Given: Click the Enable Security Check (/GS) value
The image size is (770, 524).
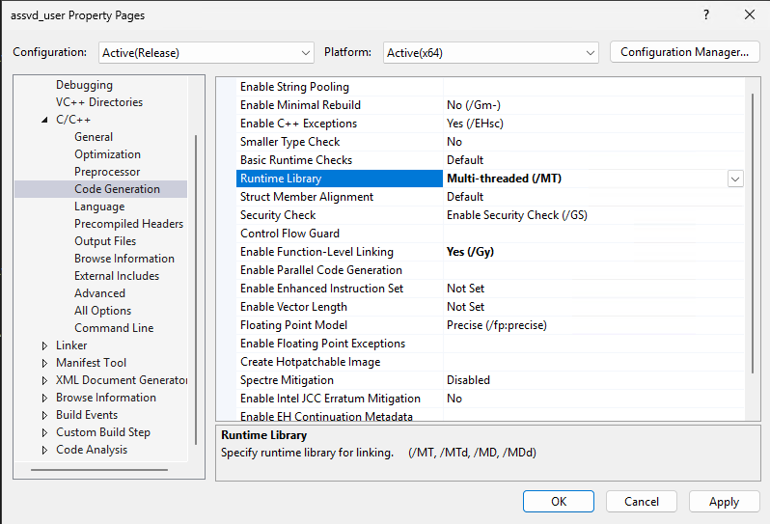Looking at the screenshot, I should point(517,215).
